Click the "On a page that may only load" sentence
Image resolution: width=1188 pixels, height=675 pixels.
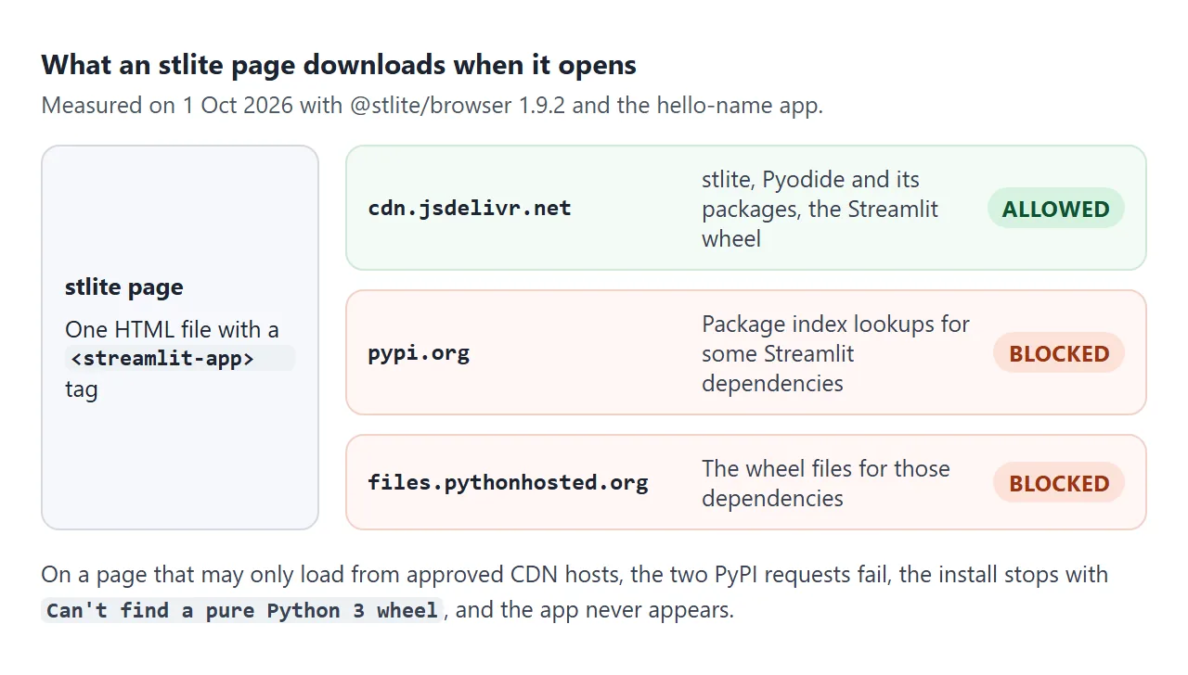(575, 592)
